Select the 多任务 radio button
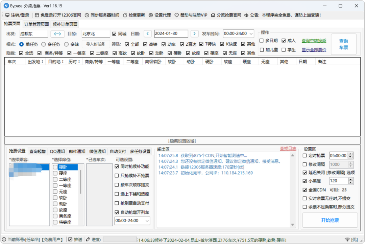Viewport: 365px width, 244px height. click(44, 44)
